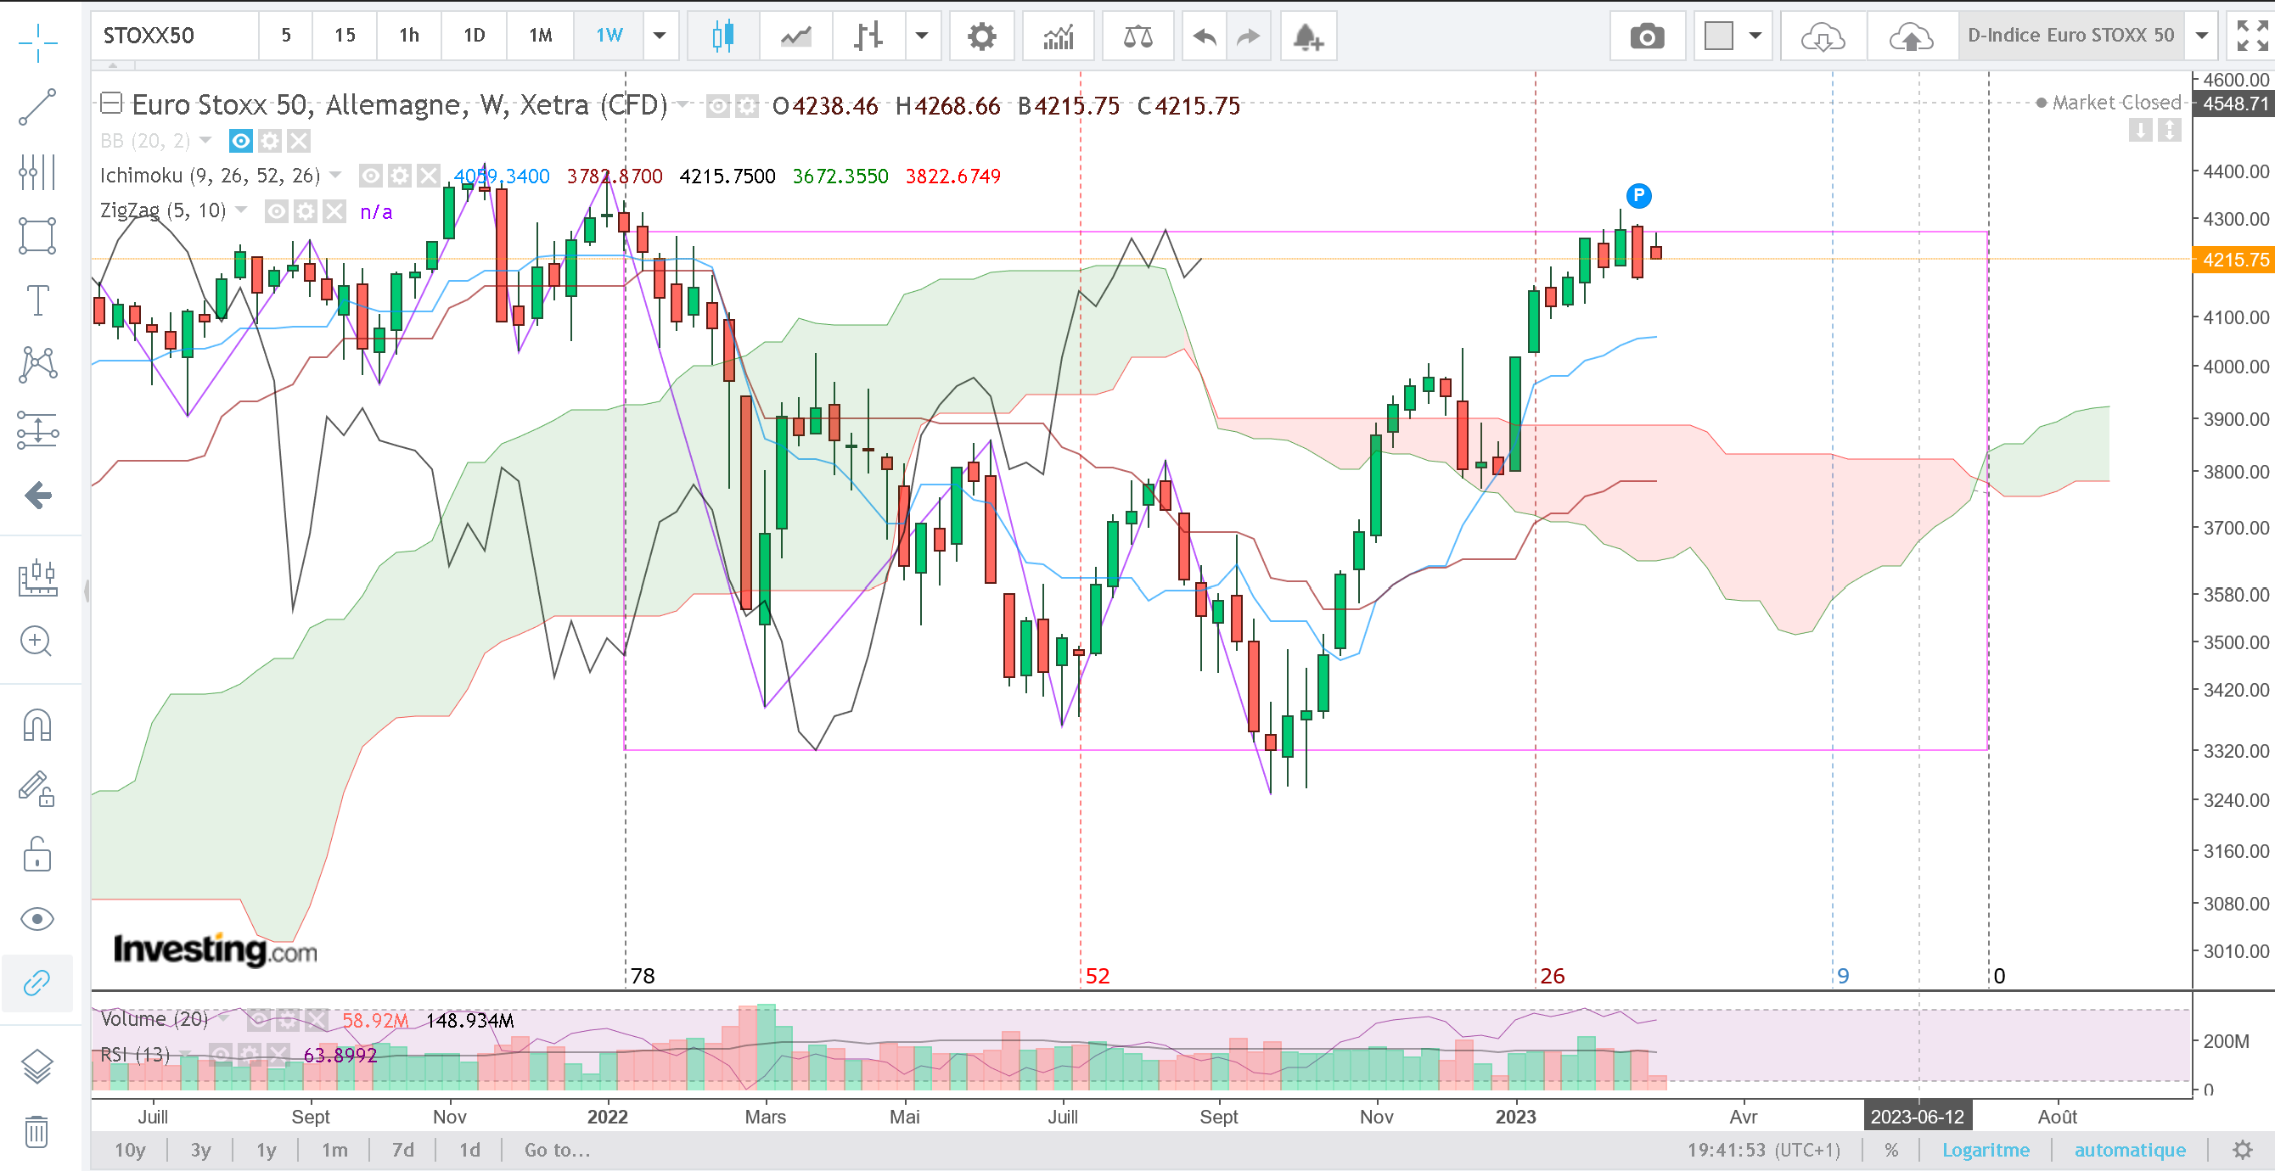Activate the magnet snapping tool
This screenshot has height=1171, width=2275.
coord(38,725)
